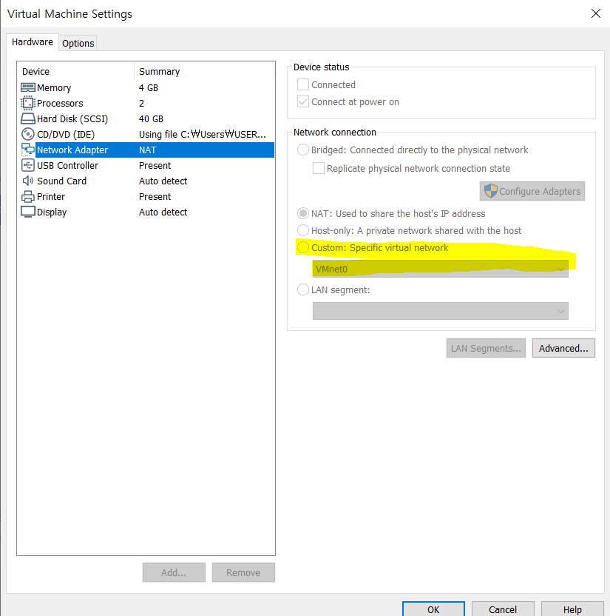Select the Sound Card label
Screen dimensions: 610x616
[61, 181]
